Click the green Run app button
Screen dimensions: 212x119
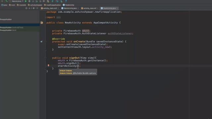(26, 1)
